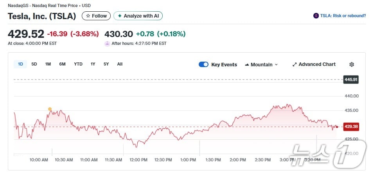
Task: Show the 6M chart range
Action: pos(62,64)
